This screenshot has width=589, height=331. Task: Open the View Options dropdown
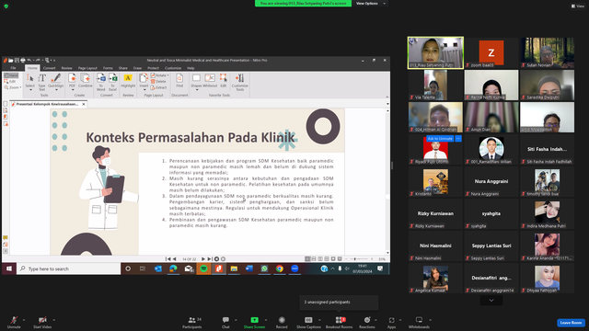[x=370, y=4]
